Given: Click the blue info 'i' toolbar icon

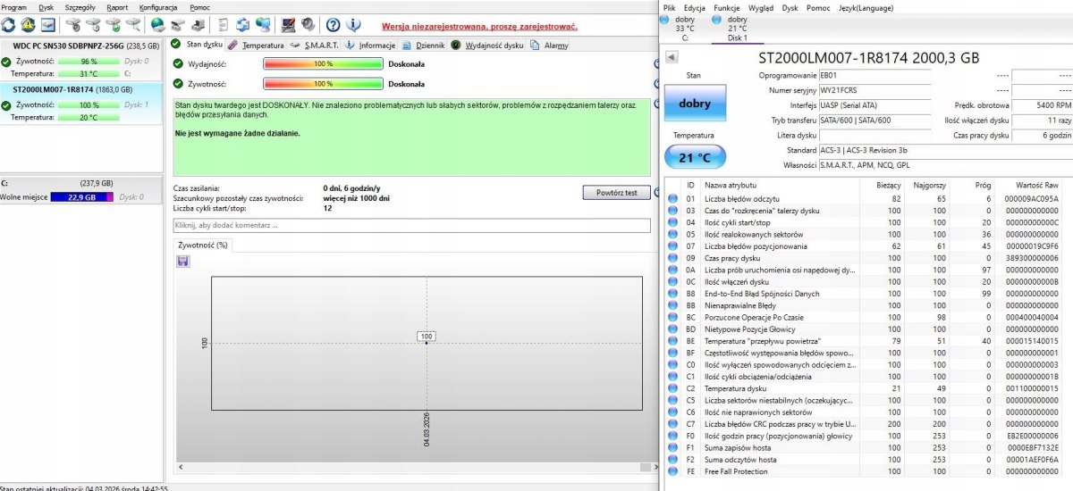Looking at the screenshot, I should [354, 24].
